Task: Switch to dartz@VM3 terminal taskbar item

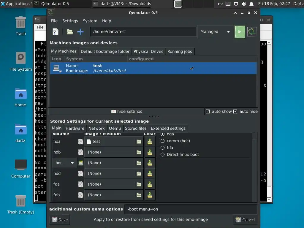Action: [x=122, y=4]
